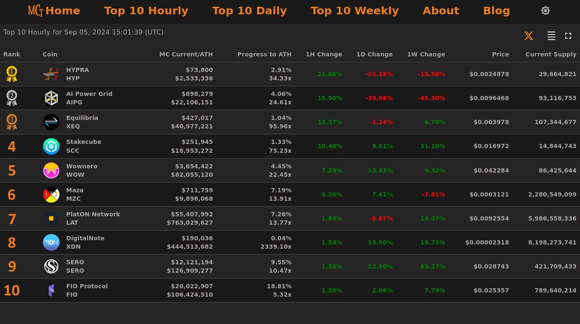Click rank number 4 in Stakecube row

pos(12,147)
